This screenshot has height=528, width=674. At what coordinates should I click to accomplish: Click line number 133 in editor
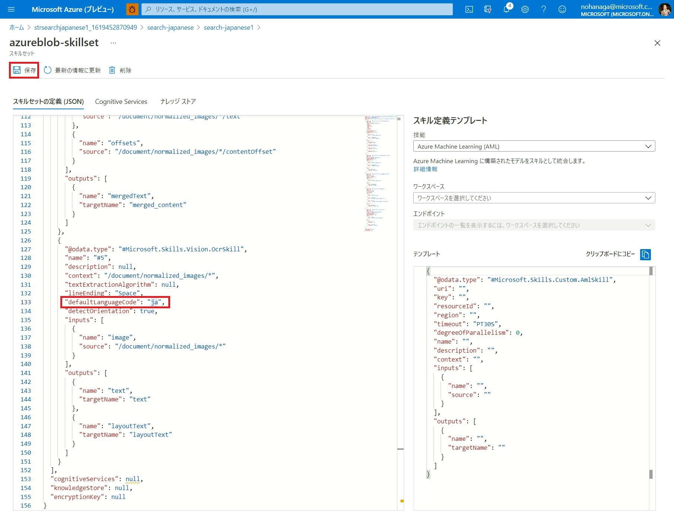click(26, 302)
